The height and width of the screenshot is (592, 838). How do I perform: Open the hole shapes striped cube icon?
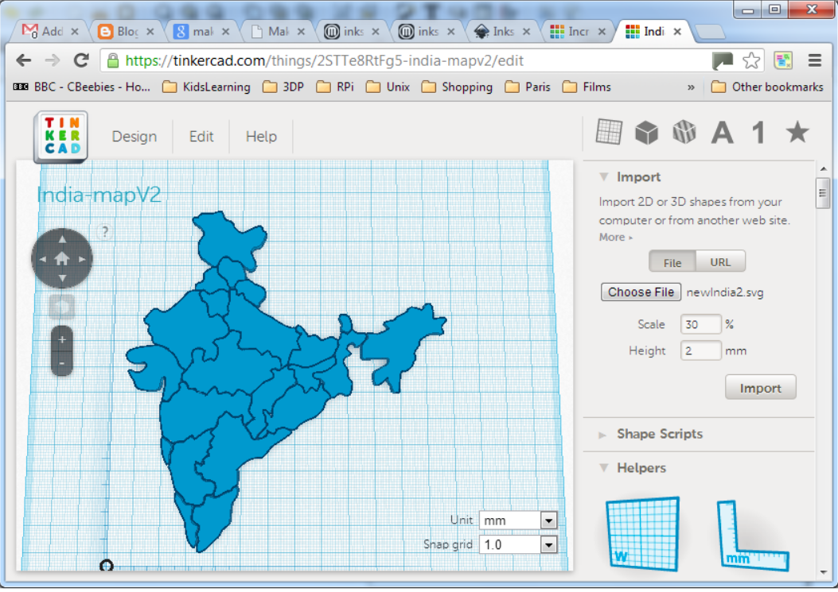[x=684, y=132]
